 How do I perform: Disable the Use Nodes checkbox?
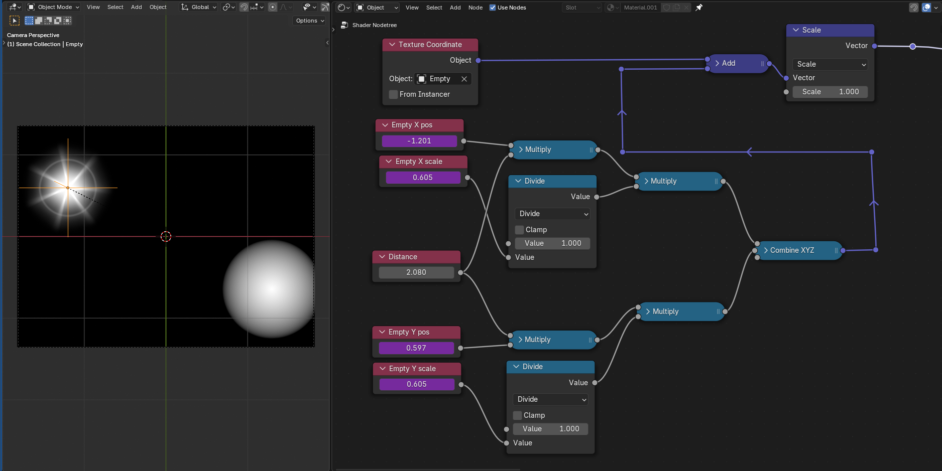493,8
